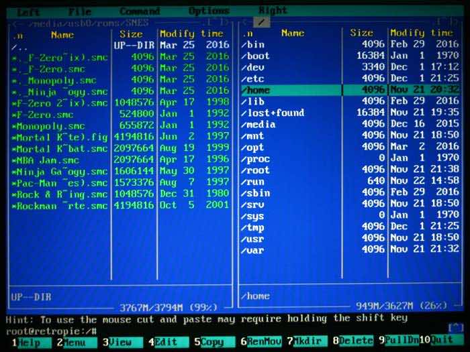Sort left panel by Name column header
Image resolution: width=470 pixels, height=352 pixels.
click(62, 35)
